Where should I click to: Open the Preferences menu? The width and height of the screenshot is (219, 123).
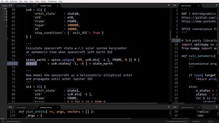(x=52, y=1)
